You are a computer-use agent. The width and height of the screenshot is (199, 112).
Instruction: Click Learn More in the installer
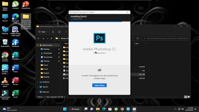tap(99, 85)
